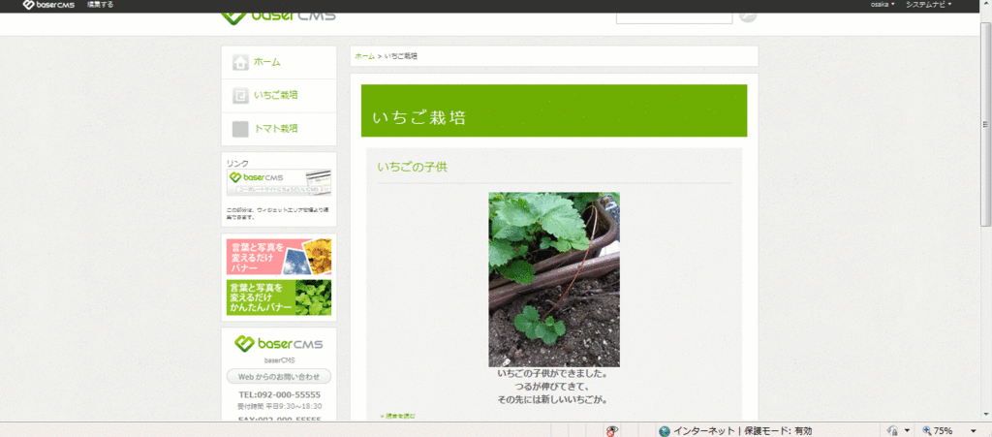Click the ホーム breadcrumb link
The height and width of the screenshot is (437, 992).
click(x=364, y=56)
